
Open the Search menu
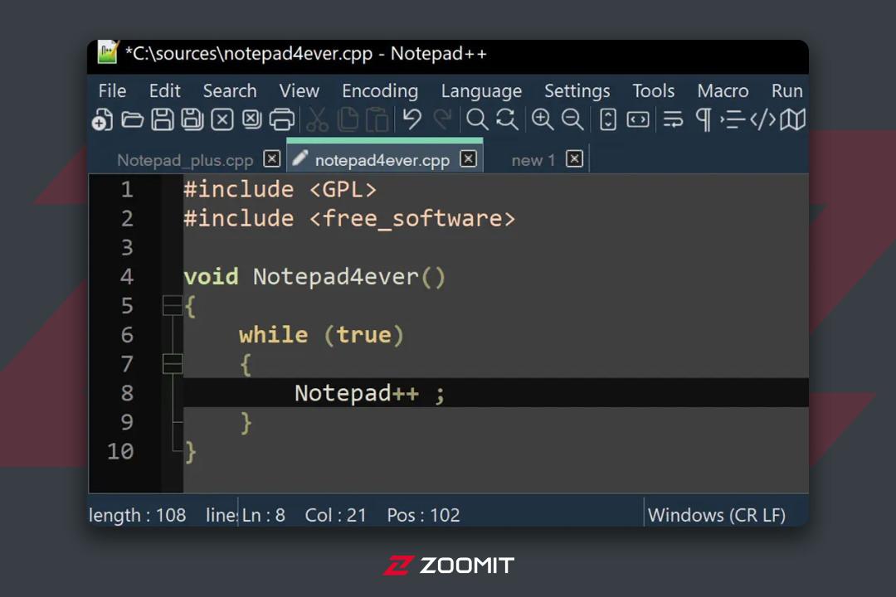(230, 91)
